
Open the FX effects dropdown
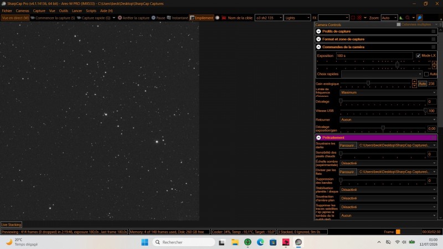click(333, 18)
